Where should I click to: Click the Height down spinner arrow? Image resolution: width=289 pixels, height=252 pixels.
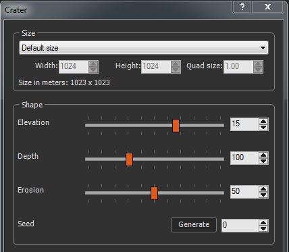176,70
